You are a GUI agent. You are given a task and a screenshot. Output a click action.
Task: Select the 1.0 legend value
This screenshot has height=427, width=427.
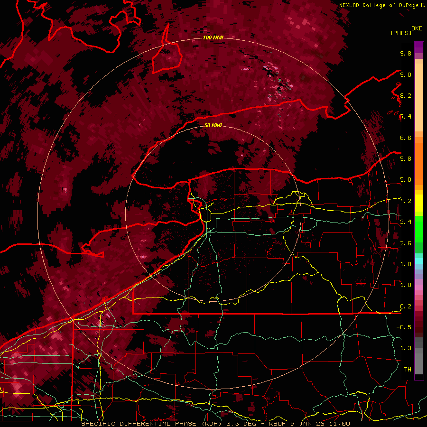[x=406, y=285]
